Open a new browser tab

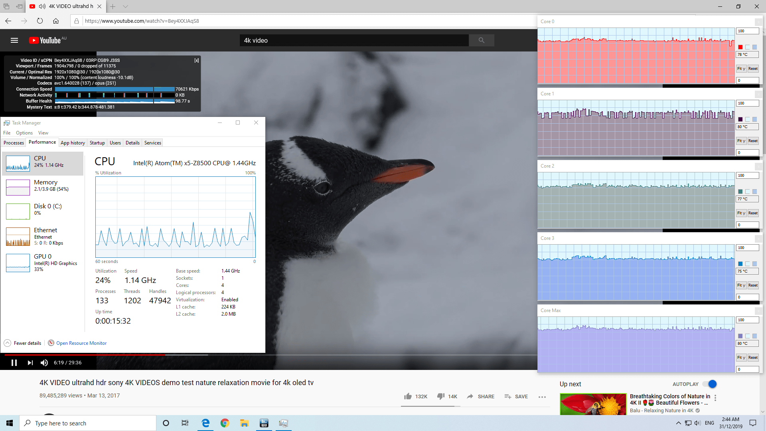point(113,6)
